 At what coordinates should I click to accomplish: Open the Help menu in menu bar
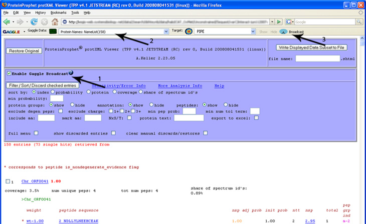point(87,12)
